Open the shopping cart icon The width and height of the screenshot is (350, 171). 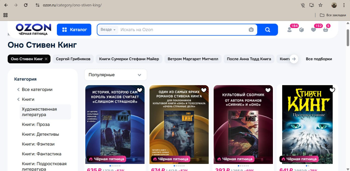pyautogui.click(x=325, y=30)
